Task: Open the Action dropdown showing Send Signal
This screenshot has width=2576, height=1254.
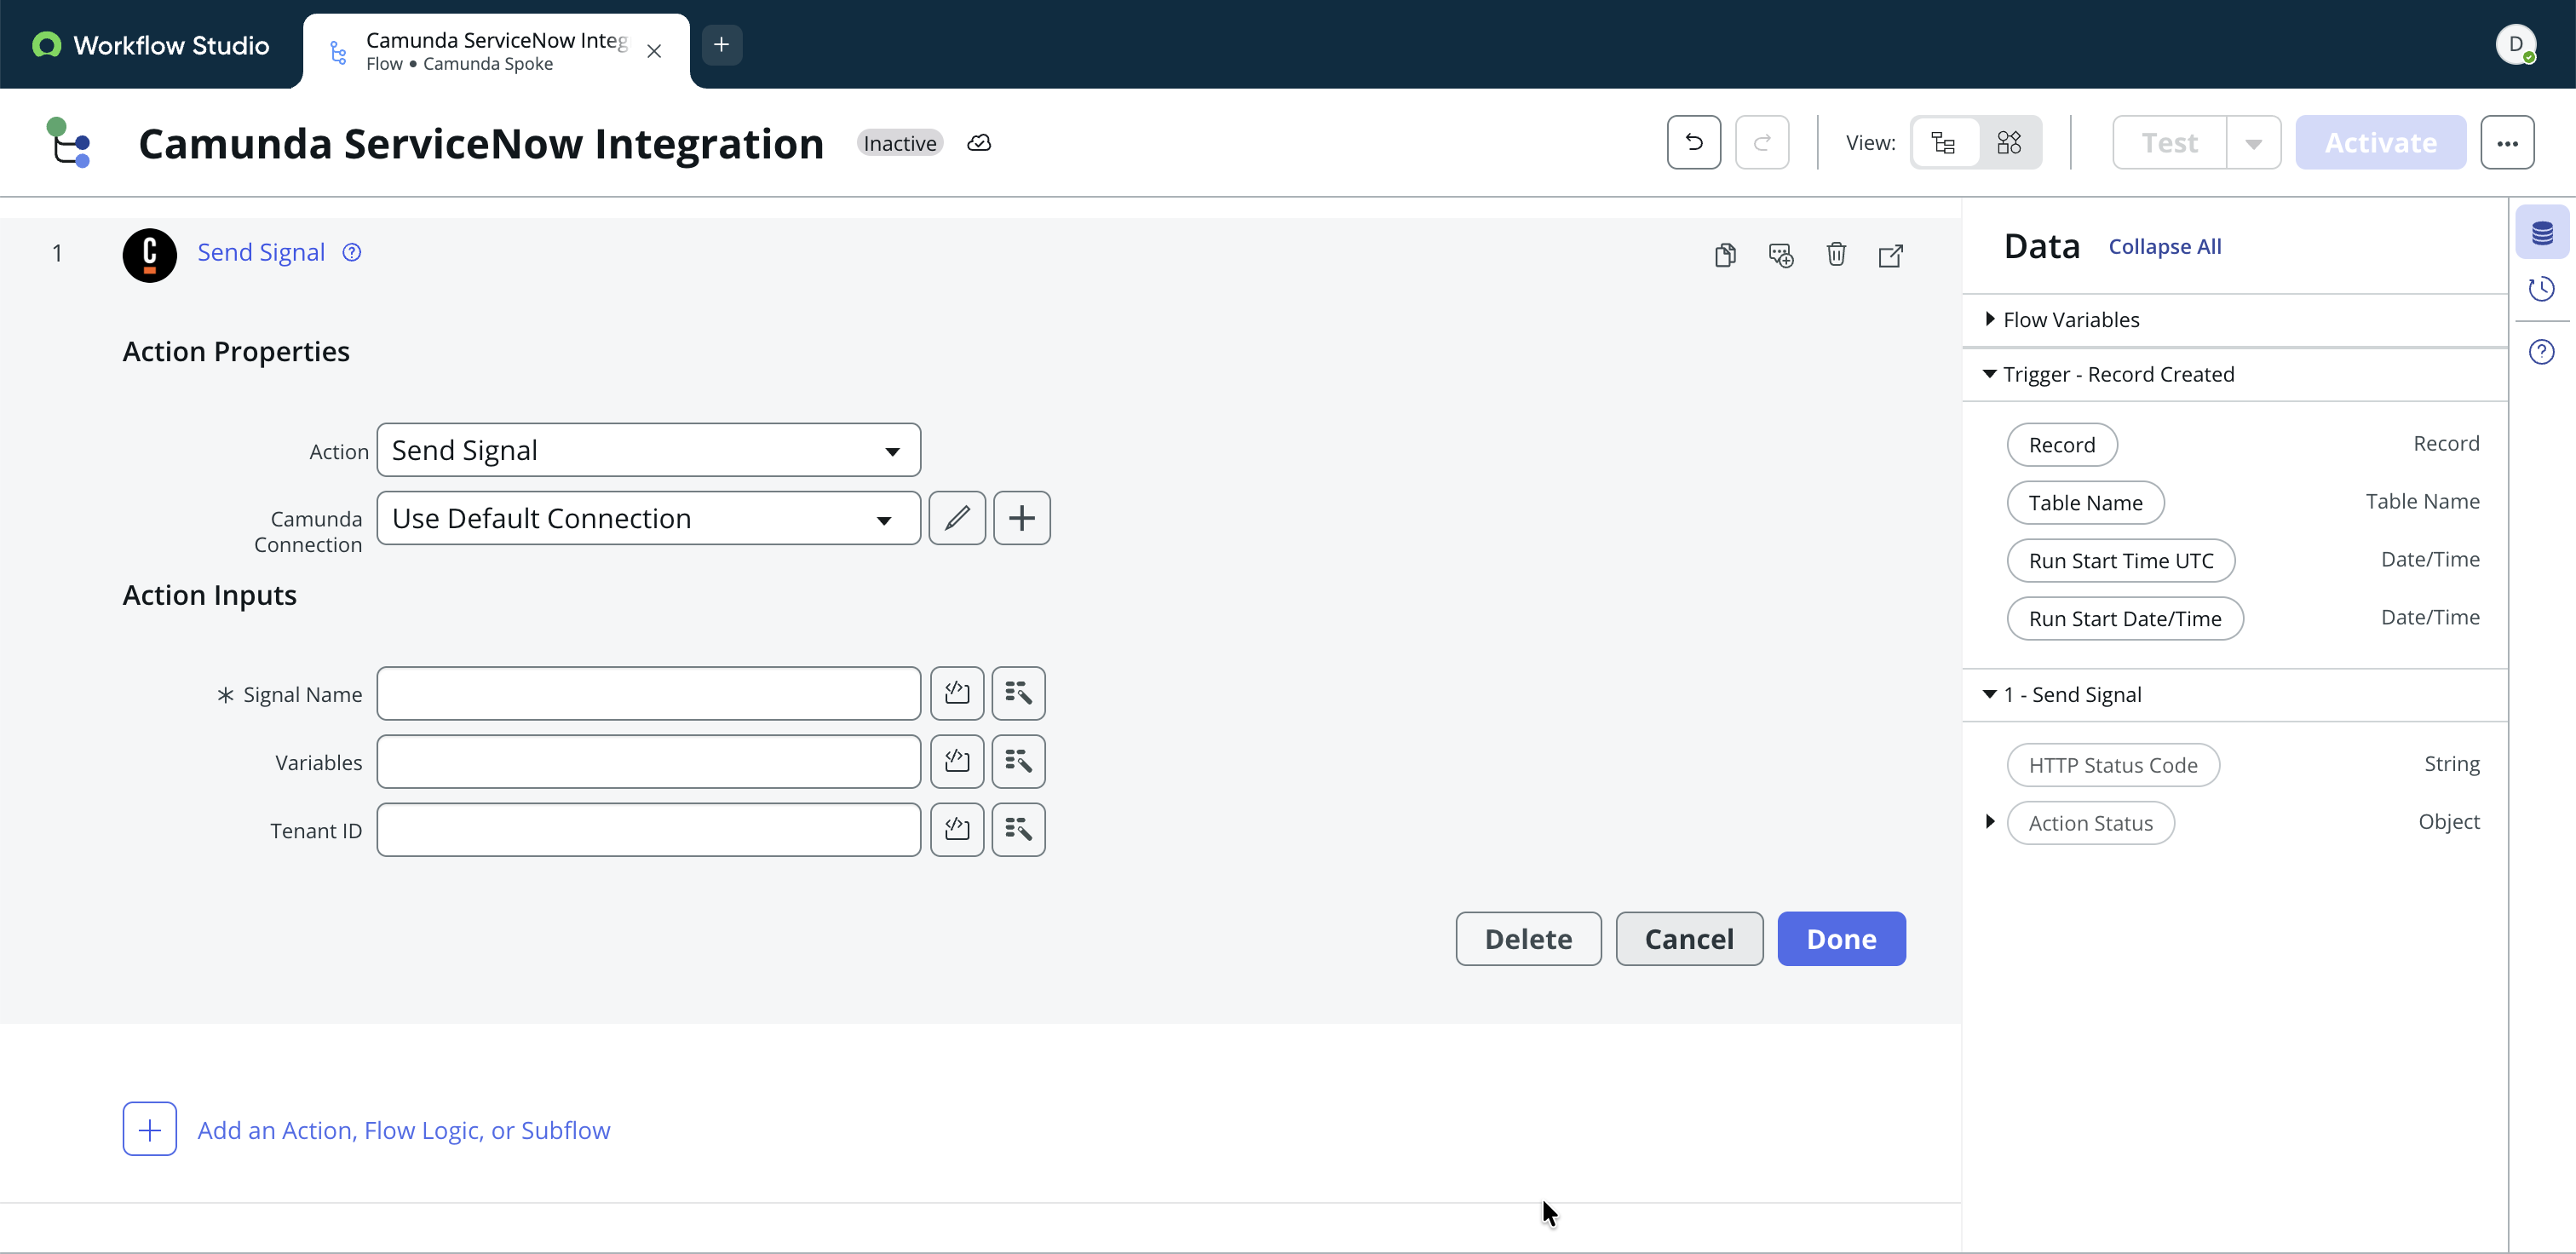Action: pos(648,451)
